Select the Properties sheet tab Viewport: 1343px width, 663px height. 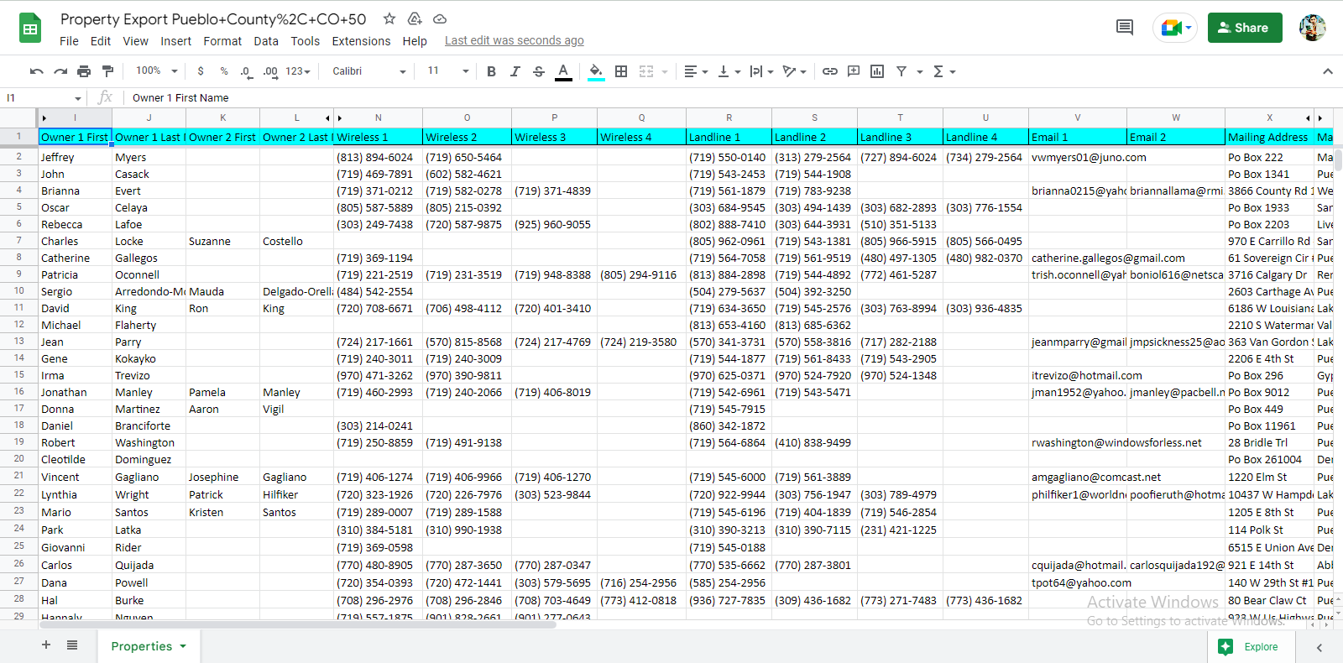click(x=149, y=646)
